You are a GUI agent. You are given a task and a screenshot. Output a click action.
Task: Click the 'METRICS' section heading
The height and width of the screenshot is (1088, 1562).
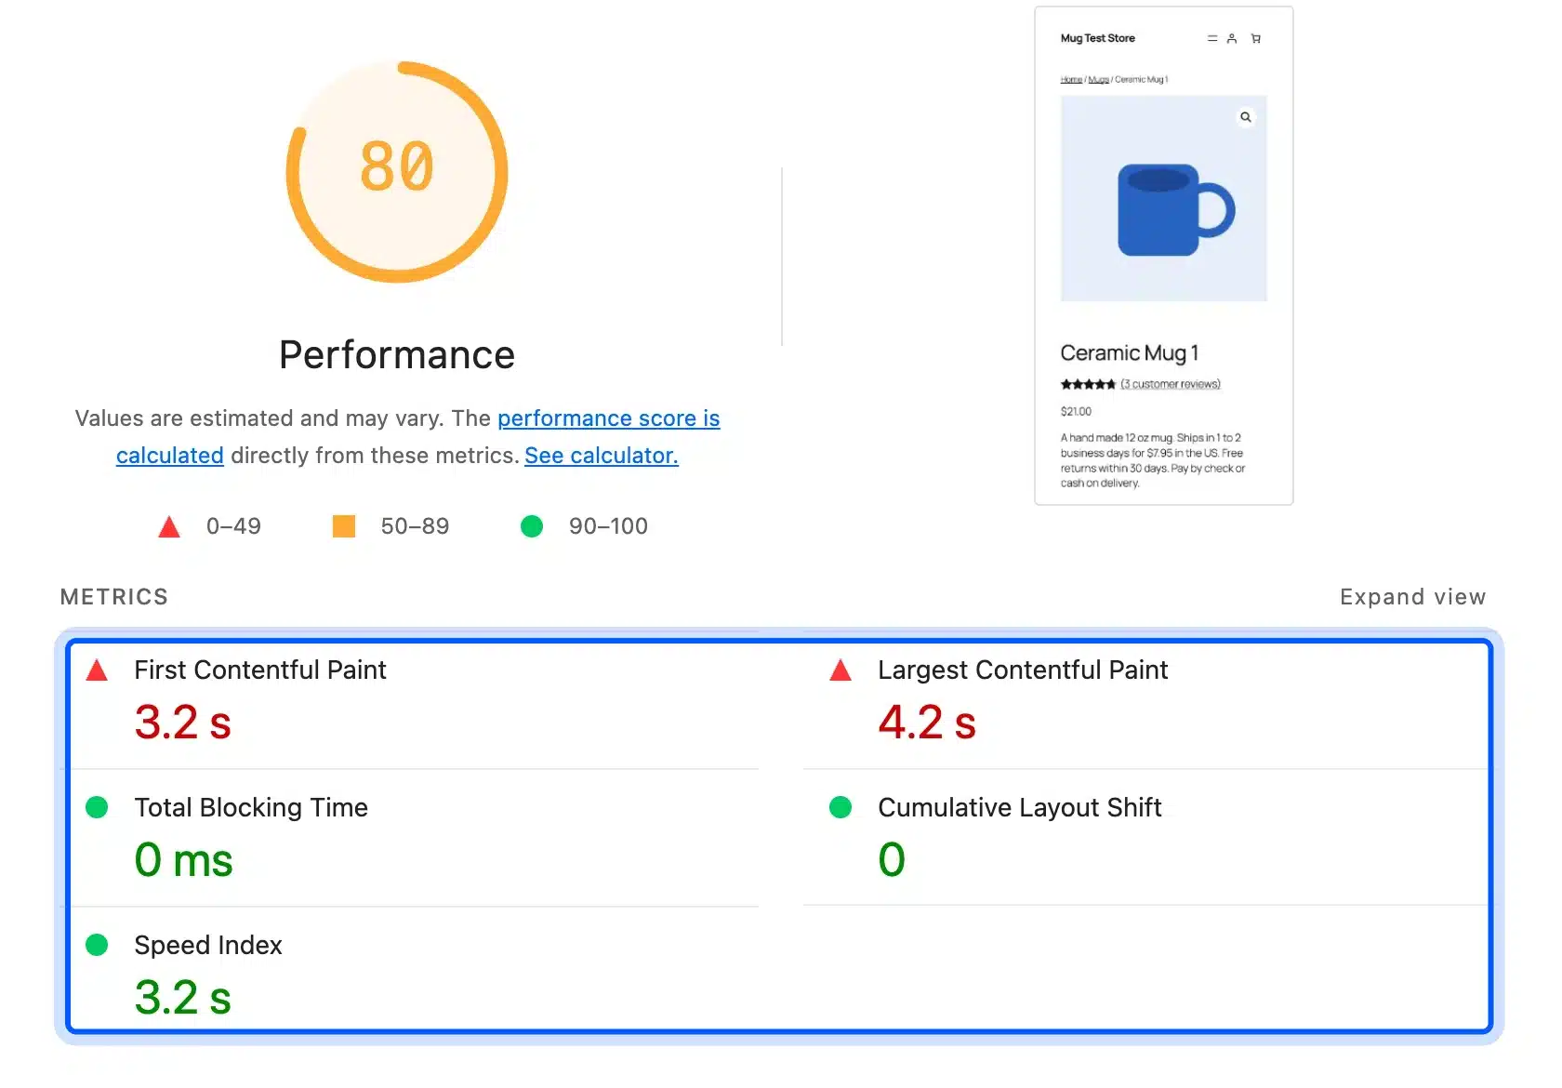(114, 597)
